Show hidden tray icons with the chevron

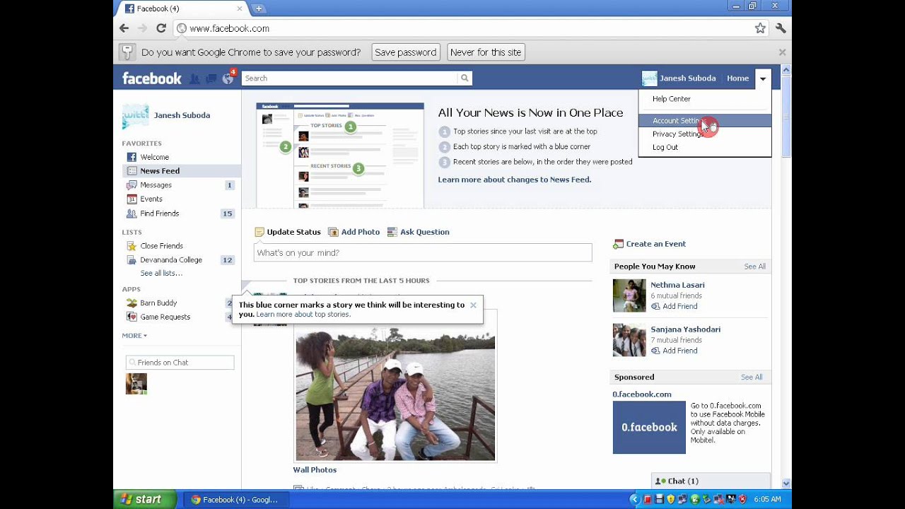point(634,499)
